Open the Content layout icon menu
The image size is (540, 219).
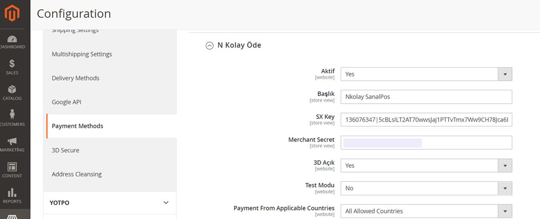tap(12, 170)
